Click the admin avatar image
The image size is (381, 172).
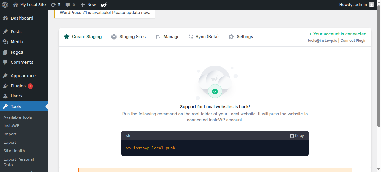(371, 5)
